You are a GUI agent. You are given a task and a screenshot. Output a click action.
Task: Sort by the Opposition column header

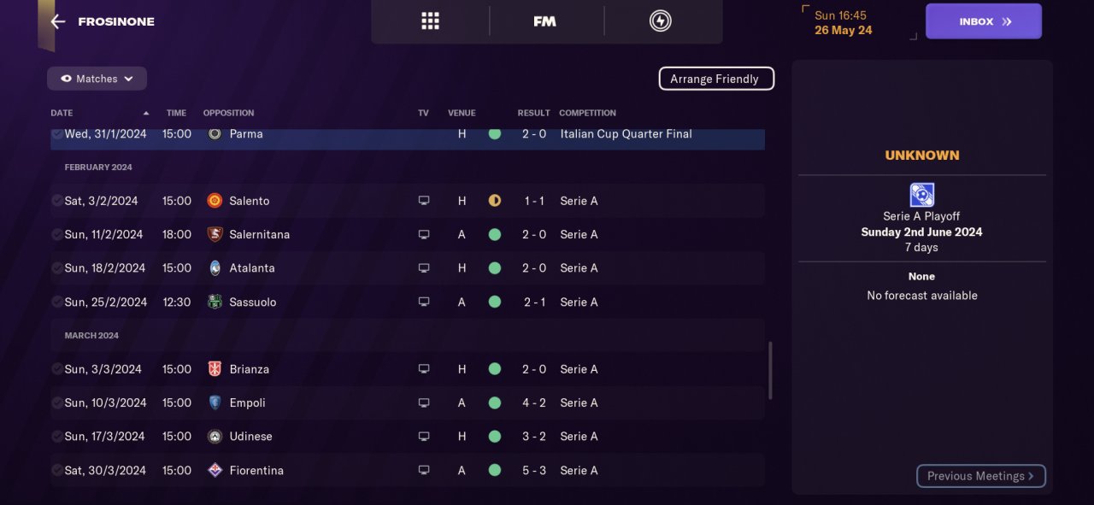tap(228, 113)
